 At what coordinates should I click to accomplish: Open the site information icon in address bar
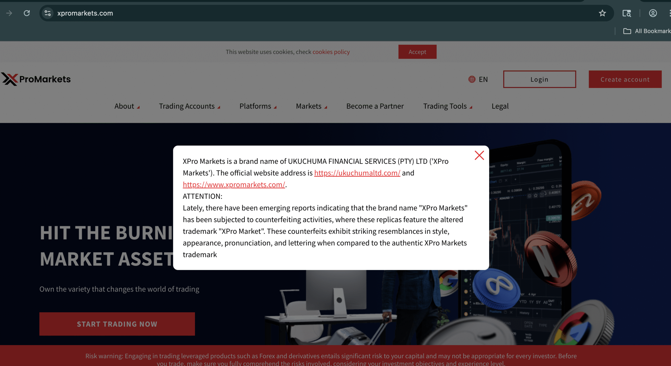[x=48, y=13]
